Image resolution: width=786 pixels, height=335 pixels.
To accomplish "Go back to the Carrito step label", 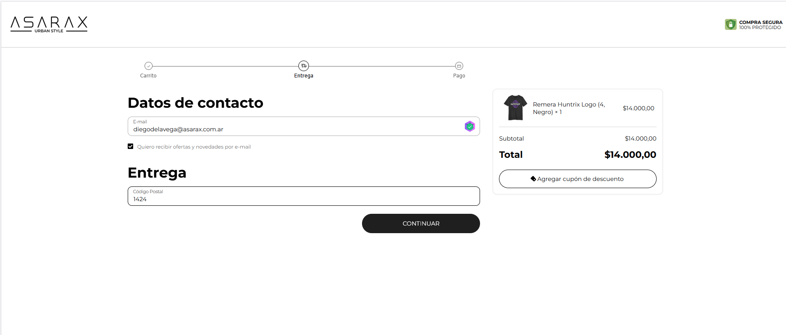I will (x=148, y=76).
